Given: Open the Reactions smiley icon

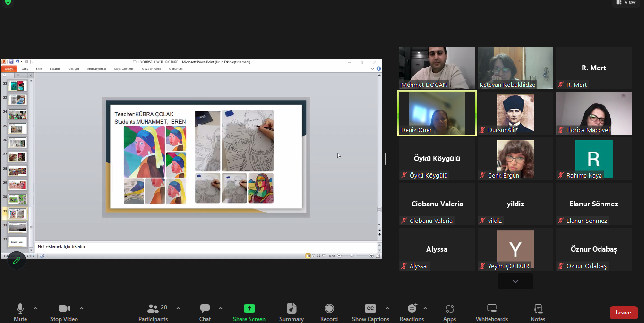Looking at the screenshot, I should 412,308.
